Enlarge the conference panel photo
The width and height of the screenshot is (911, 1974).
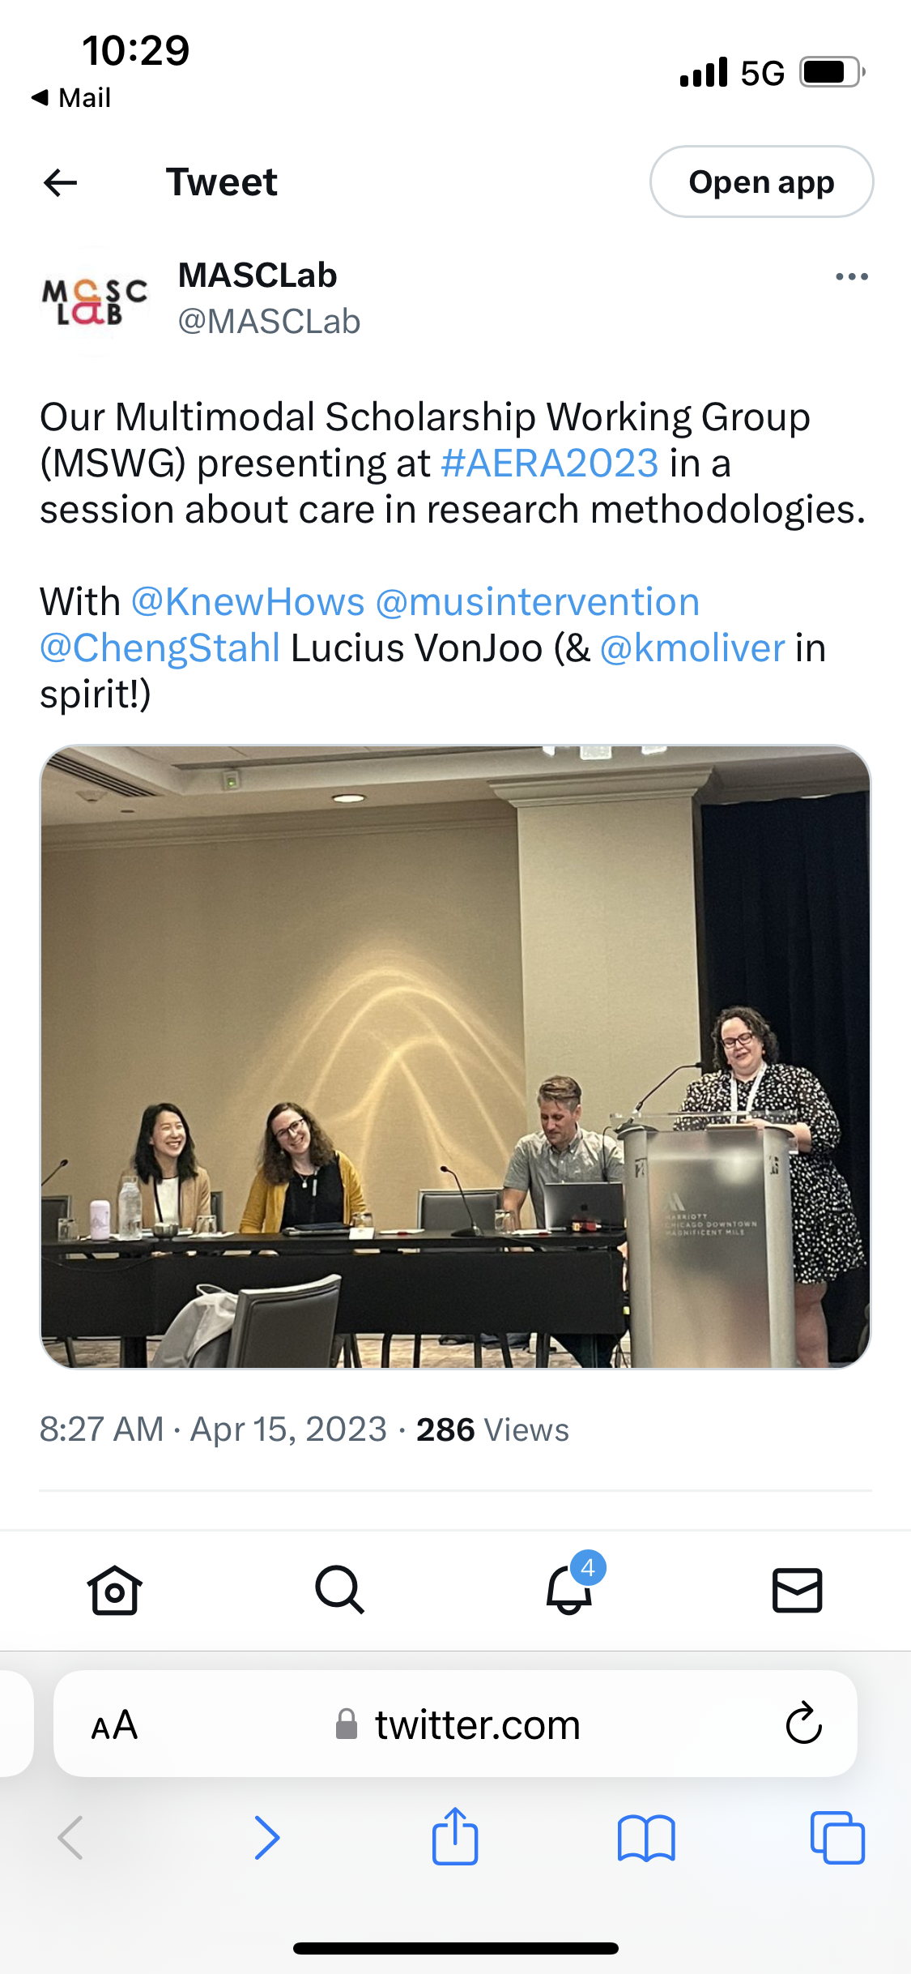pos(456,1057)
